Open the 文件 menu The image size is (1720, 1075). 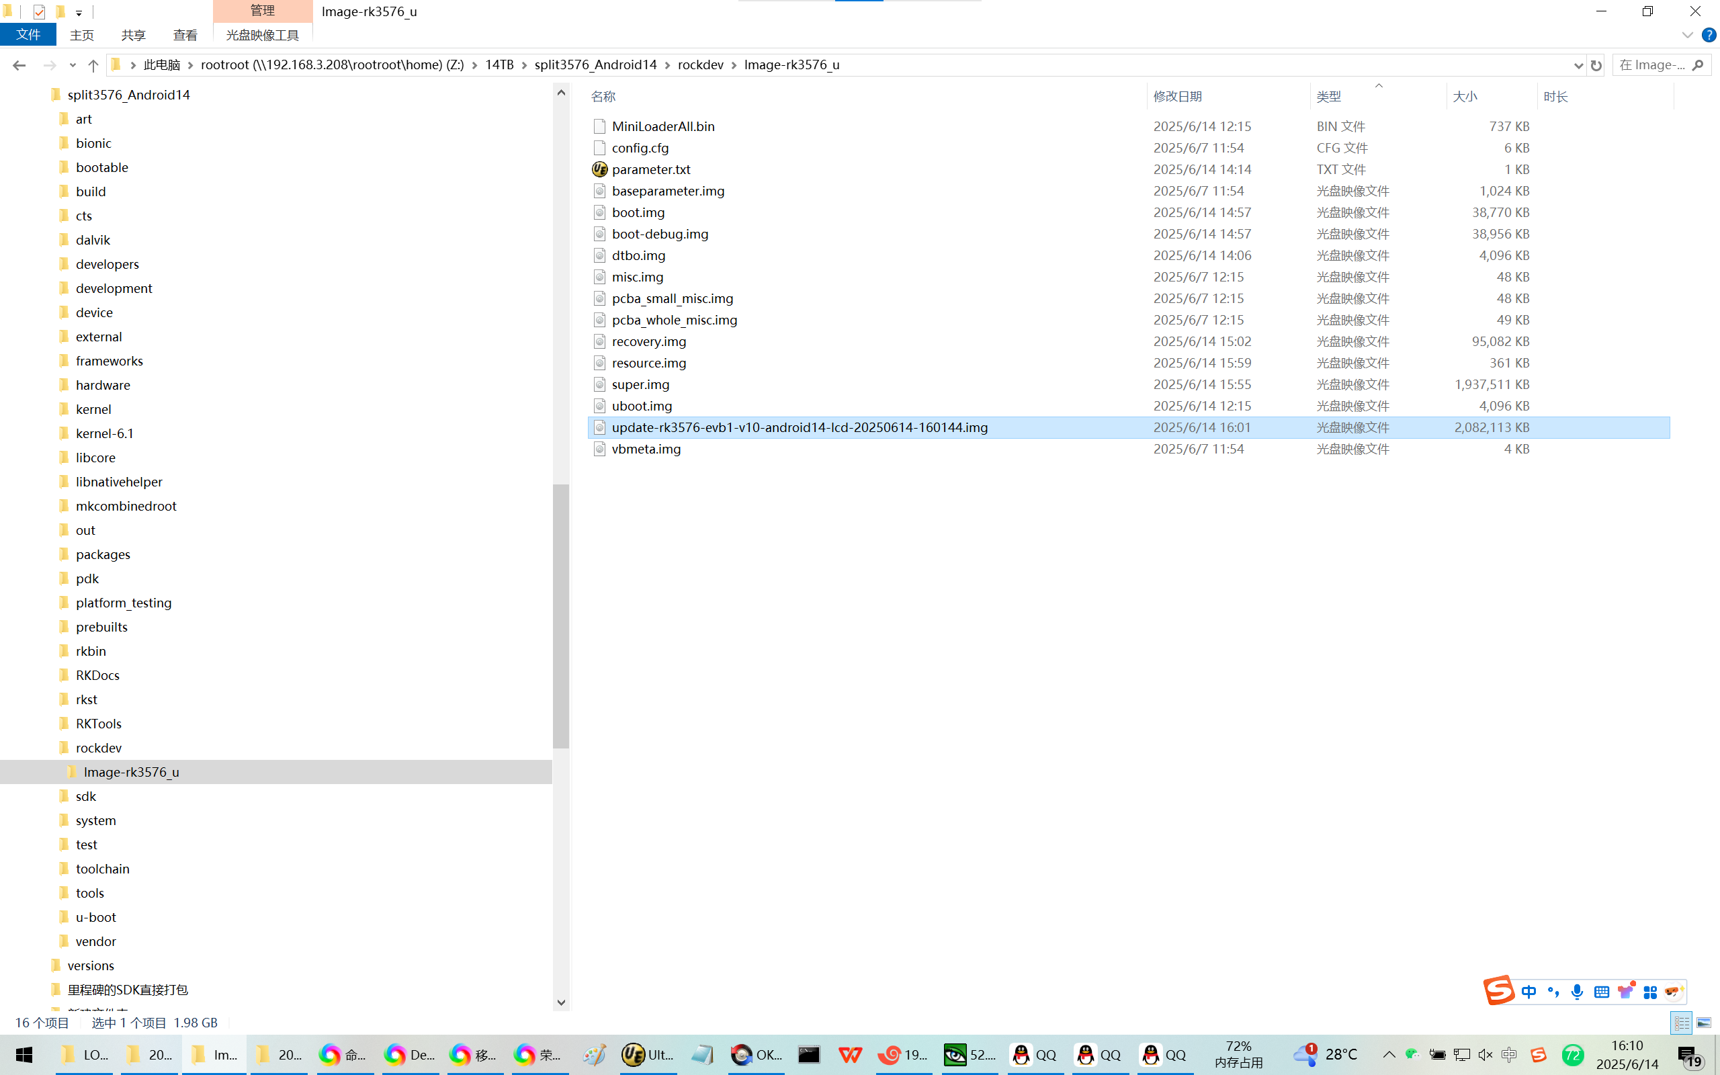click(28, 35)
